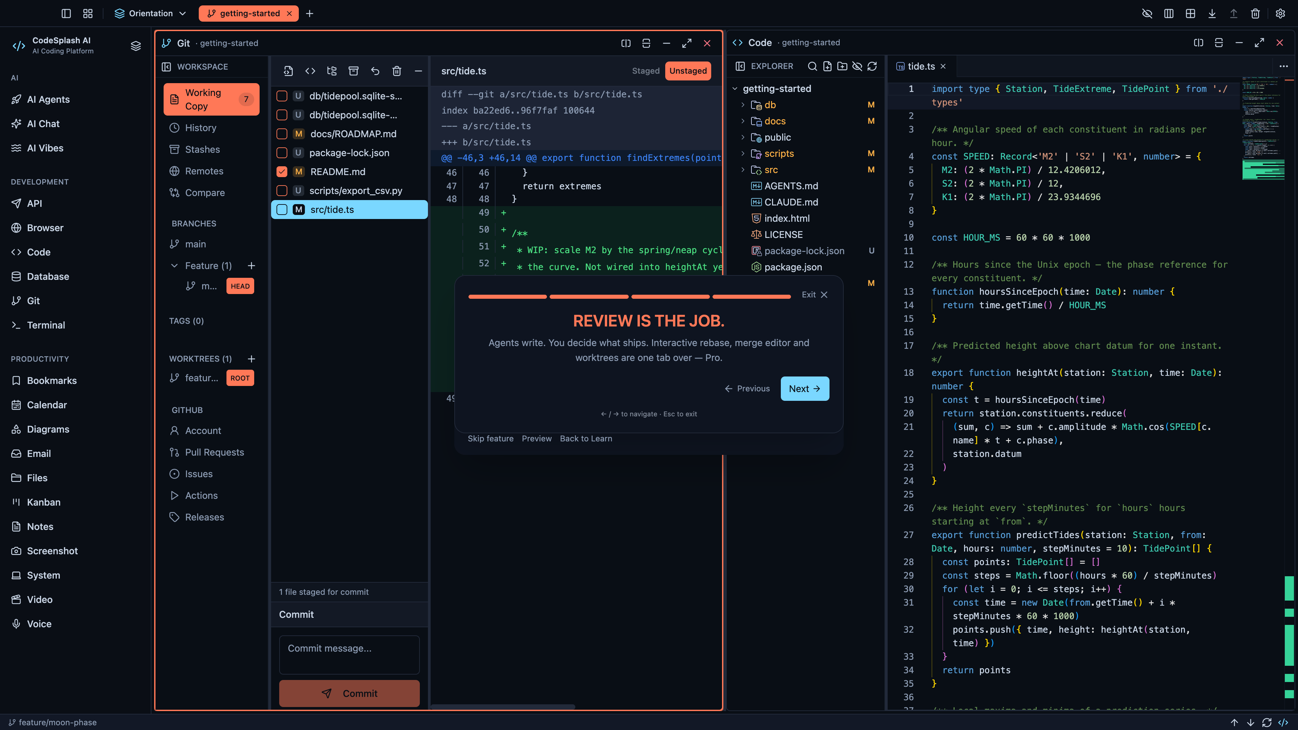Switch to the Staged diff view
This screenshot has width=1298, height=730.
point(646,71)
